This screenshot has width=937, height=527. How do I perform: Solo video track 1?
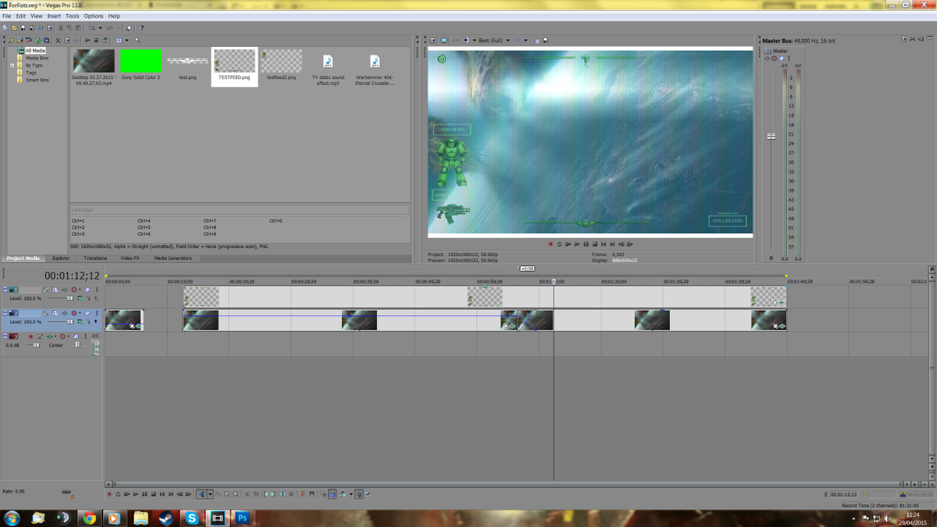pos(97,290)
